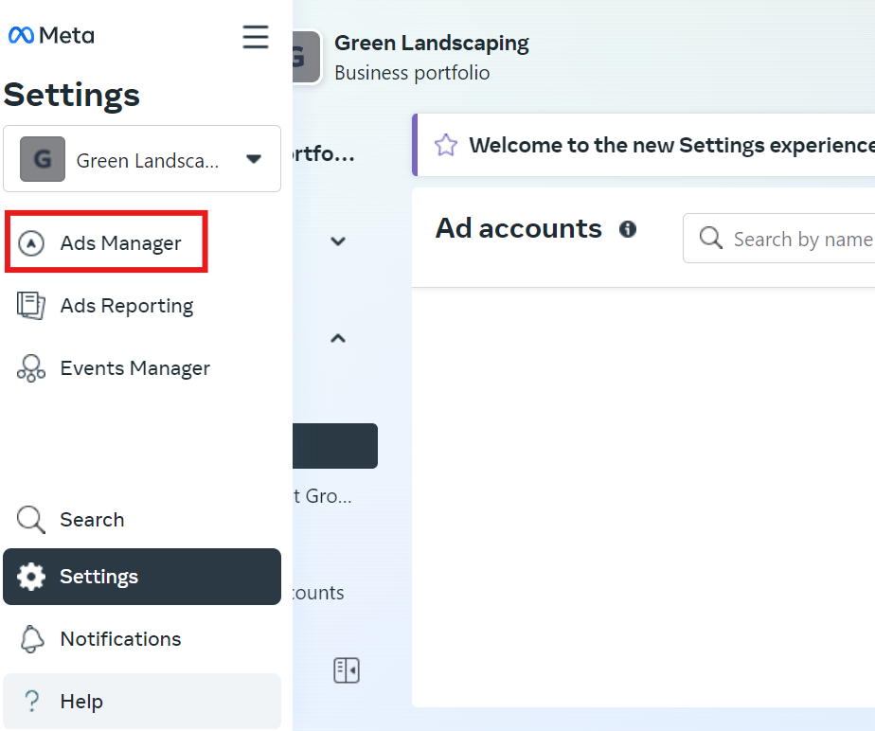
Task: Click the star icon in the welcome banner
Action: [446, 145]
